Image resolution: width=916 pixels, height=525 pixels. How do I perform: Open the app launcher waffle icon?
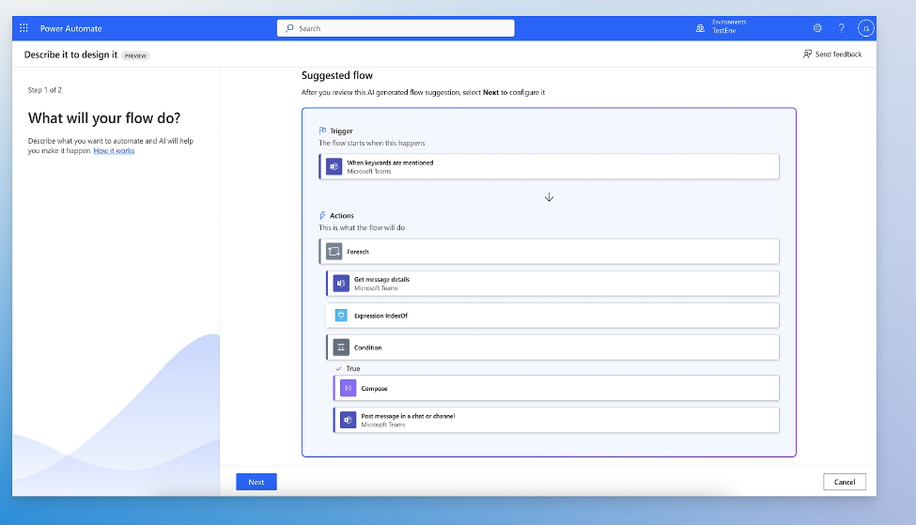click(23, 28)
